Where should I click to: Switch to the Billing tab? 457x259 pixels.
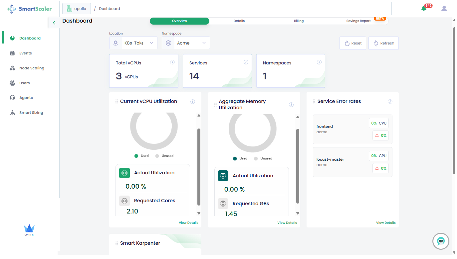pos(299,21)
